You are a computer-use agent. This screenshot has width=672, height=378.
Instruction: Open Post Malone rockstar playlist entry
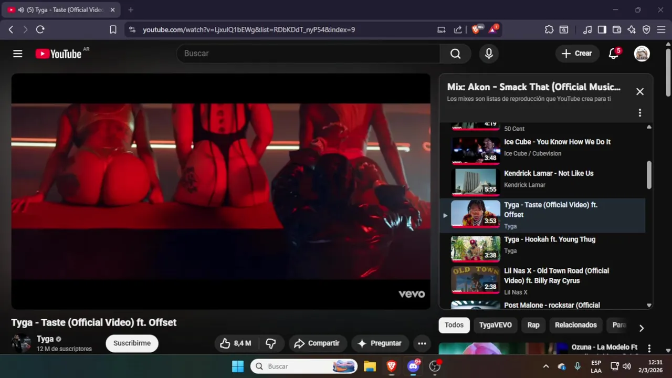[543, 303]
